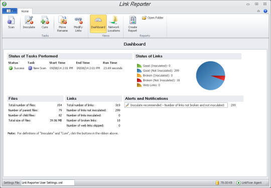Click the Number of broken links row
This screenshot has height=188, width=271.
coord(93,120)
